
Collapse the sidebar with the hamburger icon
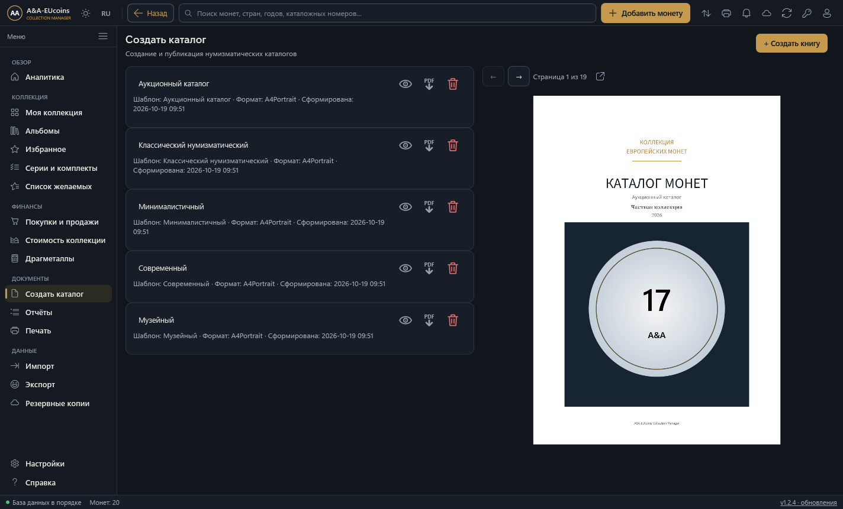coord(103,36)
